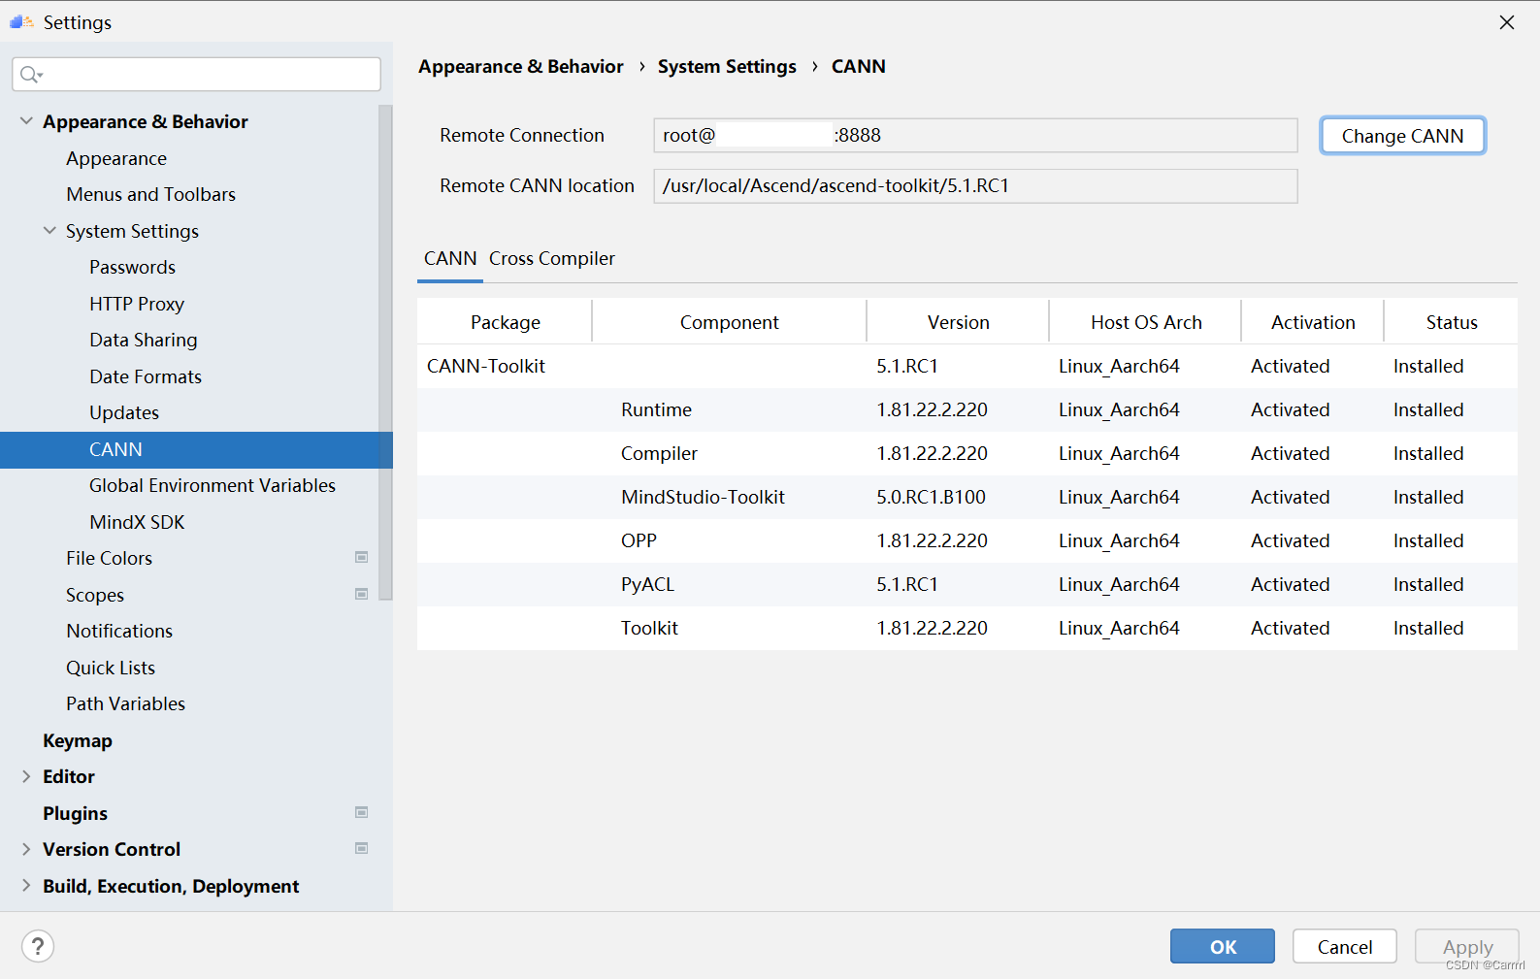This screenshot has width=1540, height=979.
Task: Collapse the Appearance & Behavior section
Action: pyautogui.click(x=26, y=121)
